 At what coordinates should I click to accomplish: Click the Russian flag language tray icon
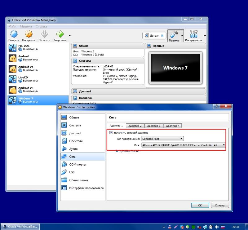click(x=223, y=227)
